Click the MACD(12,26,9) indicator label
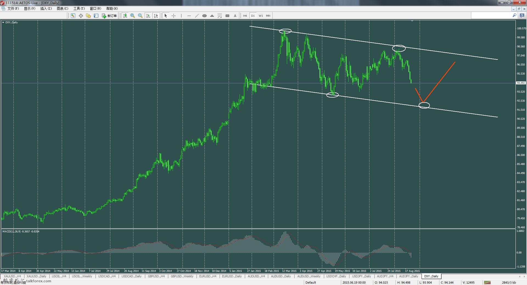 click(x=21, y=232)
